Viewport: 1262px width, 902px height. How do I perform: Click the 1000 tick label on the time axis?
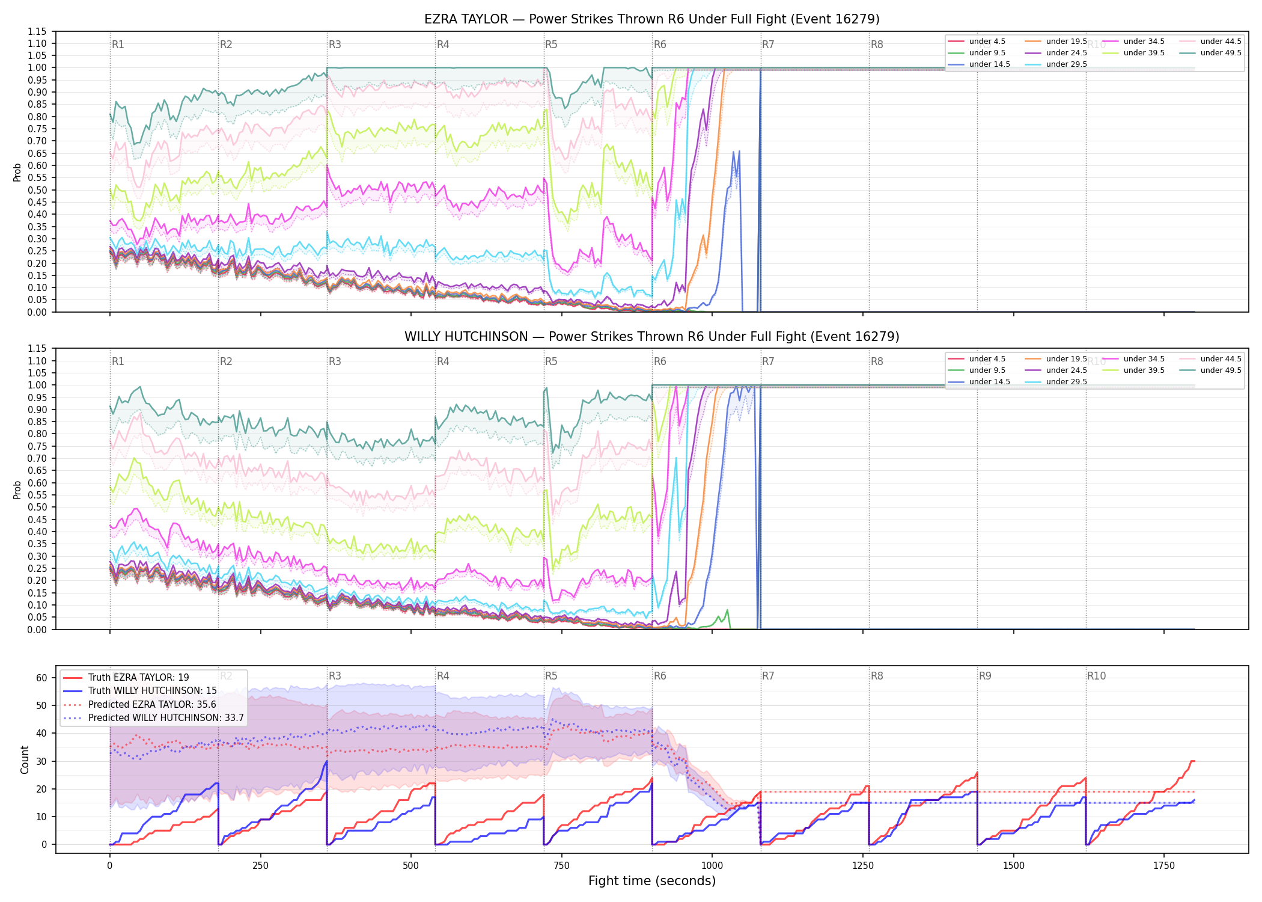712,866
